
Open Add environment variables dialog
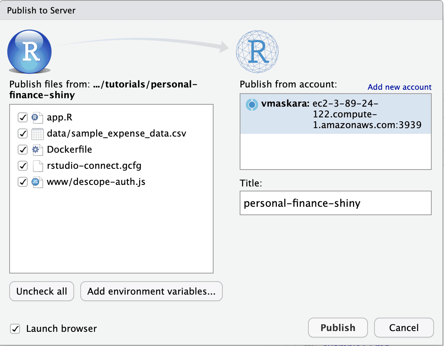click(151, 291)
